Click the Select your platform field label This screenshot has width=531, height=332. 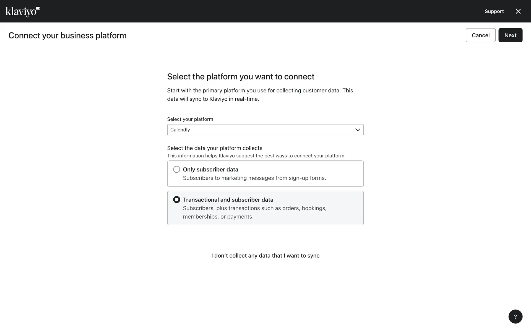point(190,119)
